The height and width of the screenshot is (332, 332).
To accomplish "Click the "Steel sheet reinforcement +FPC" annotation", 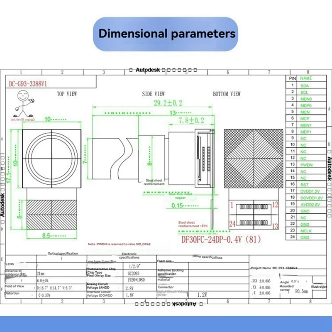I will 193,224.
